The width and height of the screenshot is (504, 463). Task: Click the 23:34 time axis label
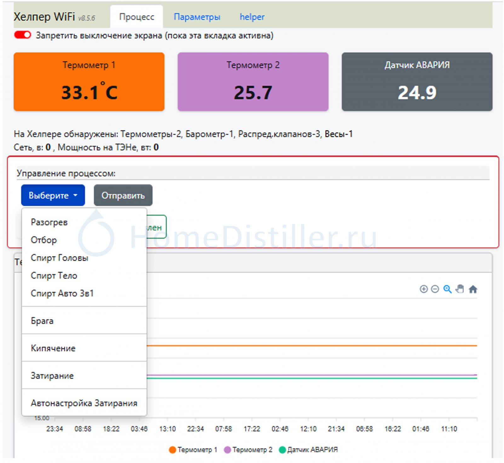tap(54, 429)
